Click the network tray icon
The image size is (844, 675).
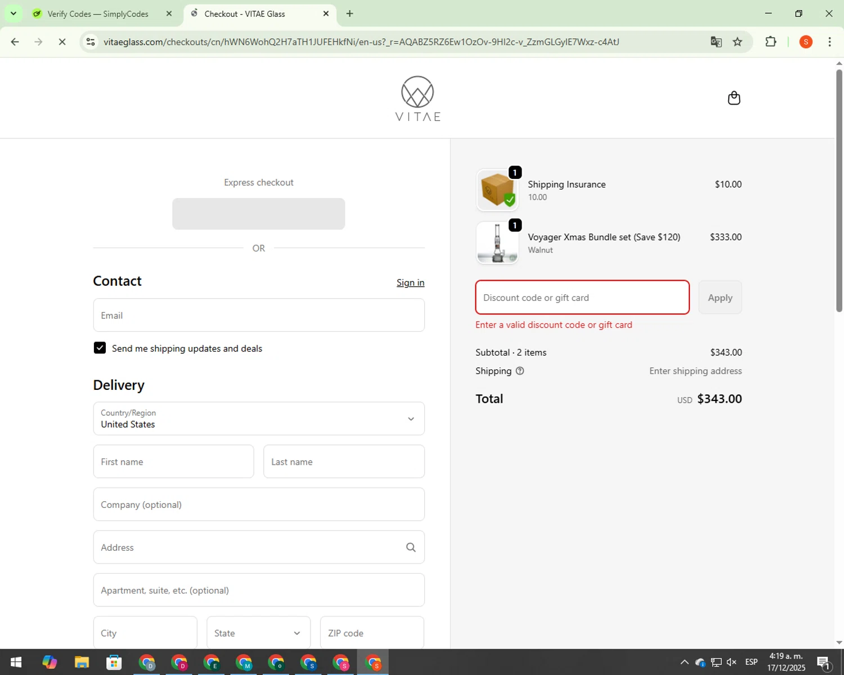coord(716,662)
